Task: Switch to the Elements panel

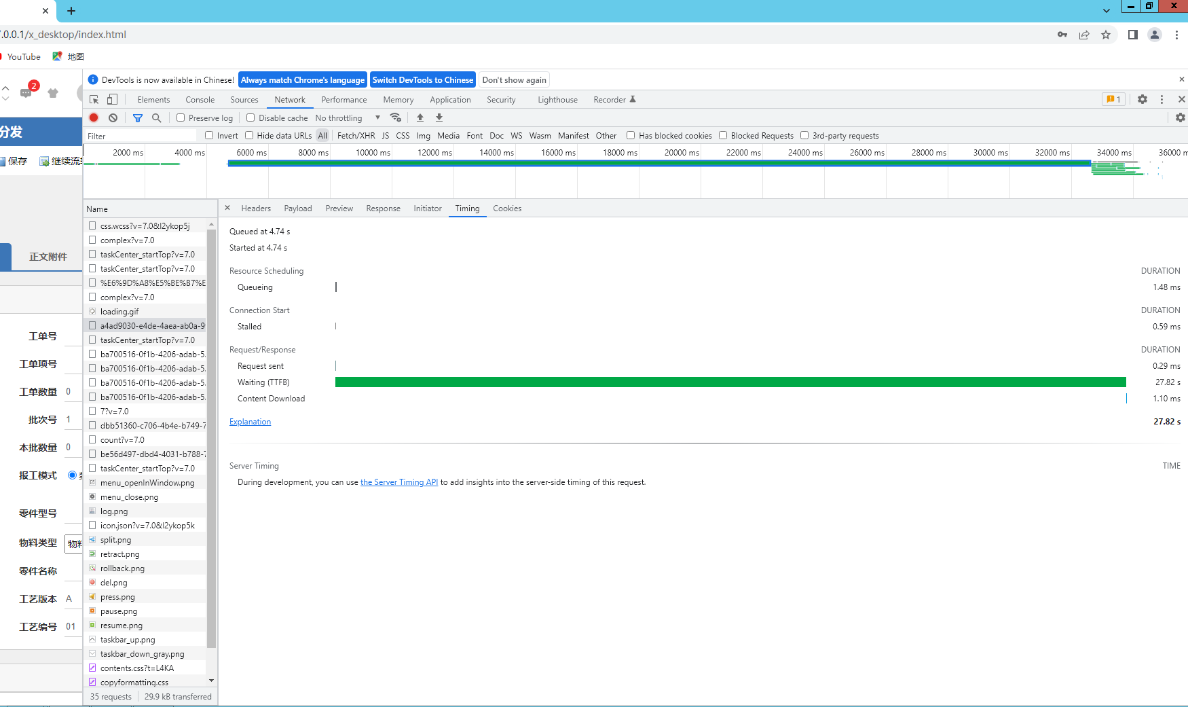Action: pos(153,99)
